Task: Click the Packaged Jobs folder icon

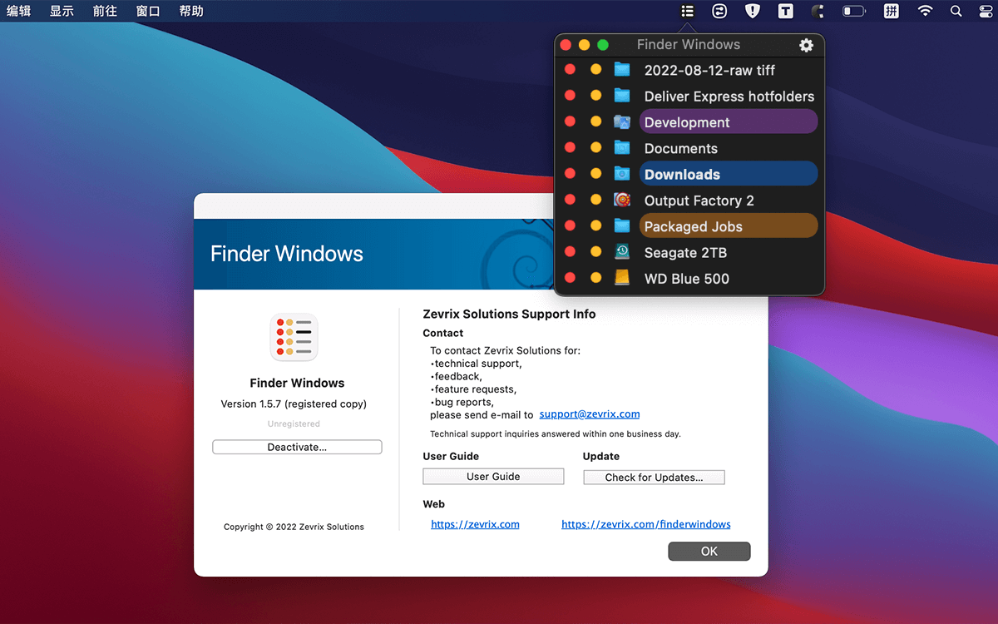Action: click(x=622, y=225)
